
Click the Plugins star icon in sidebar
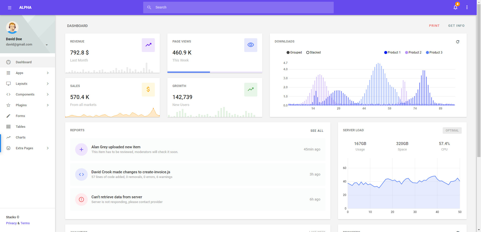pyautogui.click(x=8, y=105)
